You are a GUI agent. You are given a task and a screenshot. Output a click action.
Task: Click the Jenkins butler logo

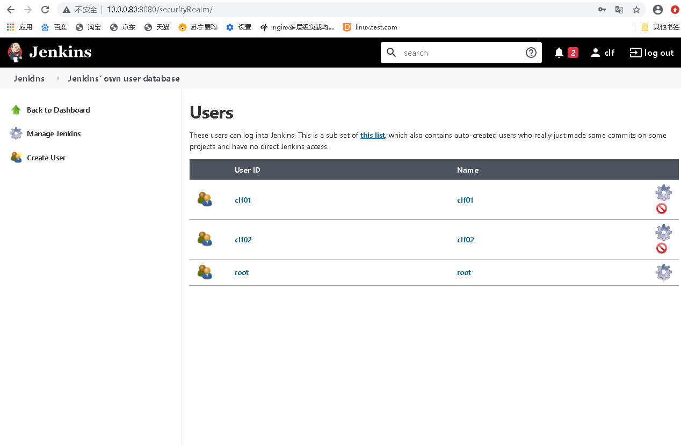(x=15, y=53)
